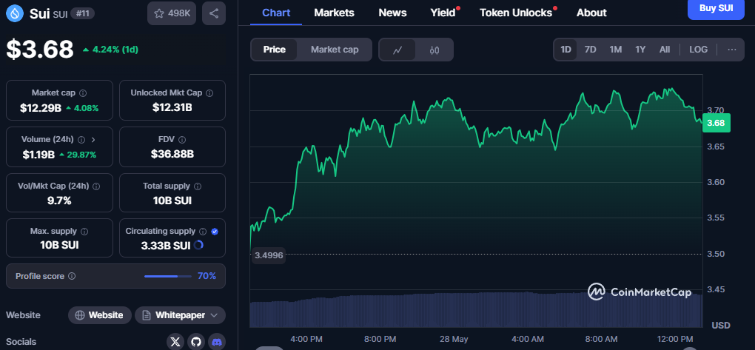Set chart range to 7D
The width and height of the screenshot is (755, 350).
pos(591,50)
